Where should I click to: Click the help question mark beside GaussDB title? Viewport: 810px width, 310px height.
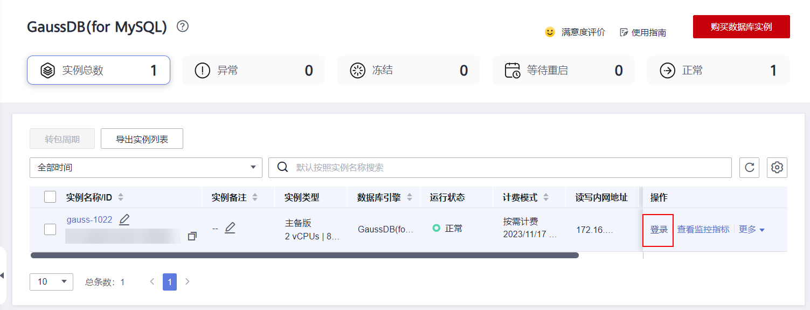tap(183, 26)
